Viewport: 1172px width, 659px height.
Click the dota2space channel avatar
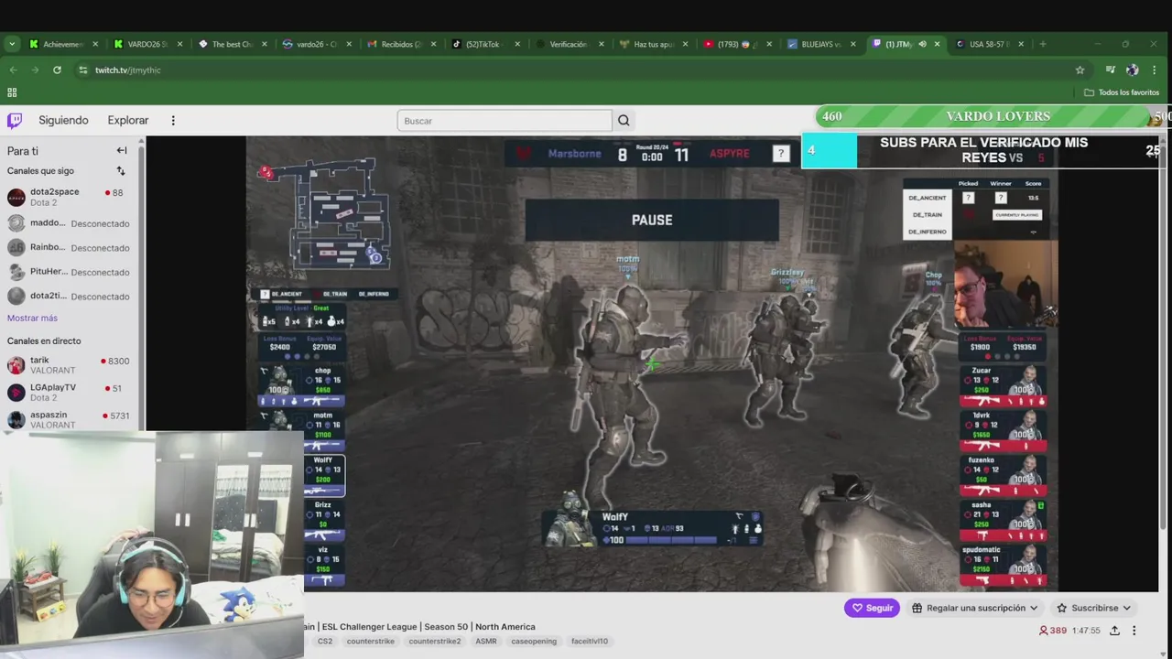coord(16,198)
